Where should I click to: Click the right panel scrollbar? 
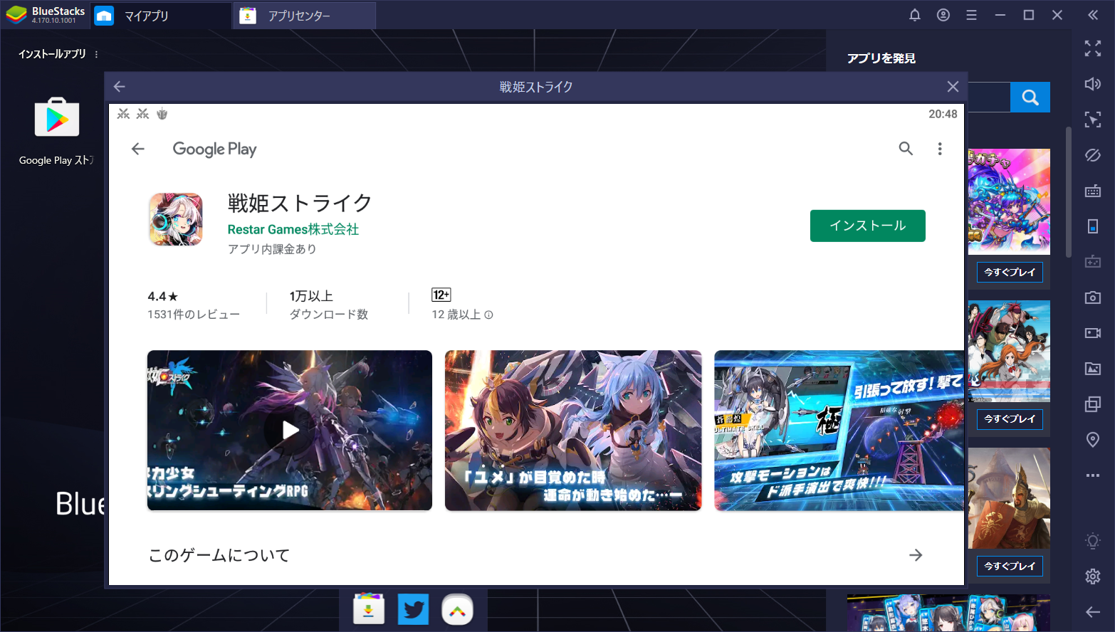coord(1068,192)
